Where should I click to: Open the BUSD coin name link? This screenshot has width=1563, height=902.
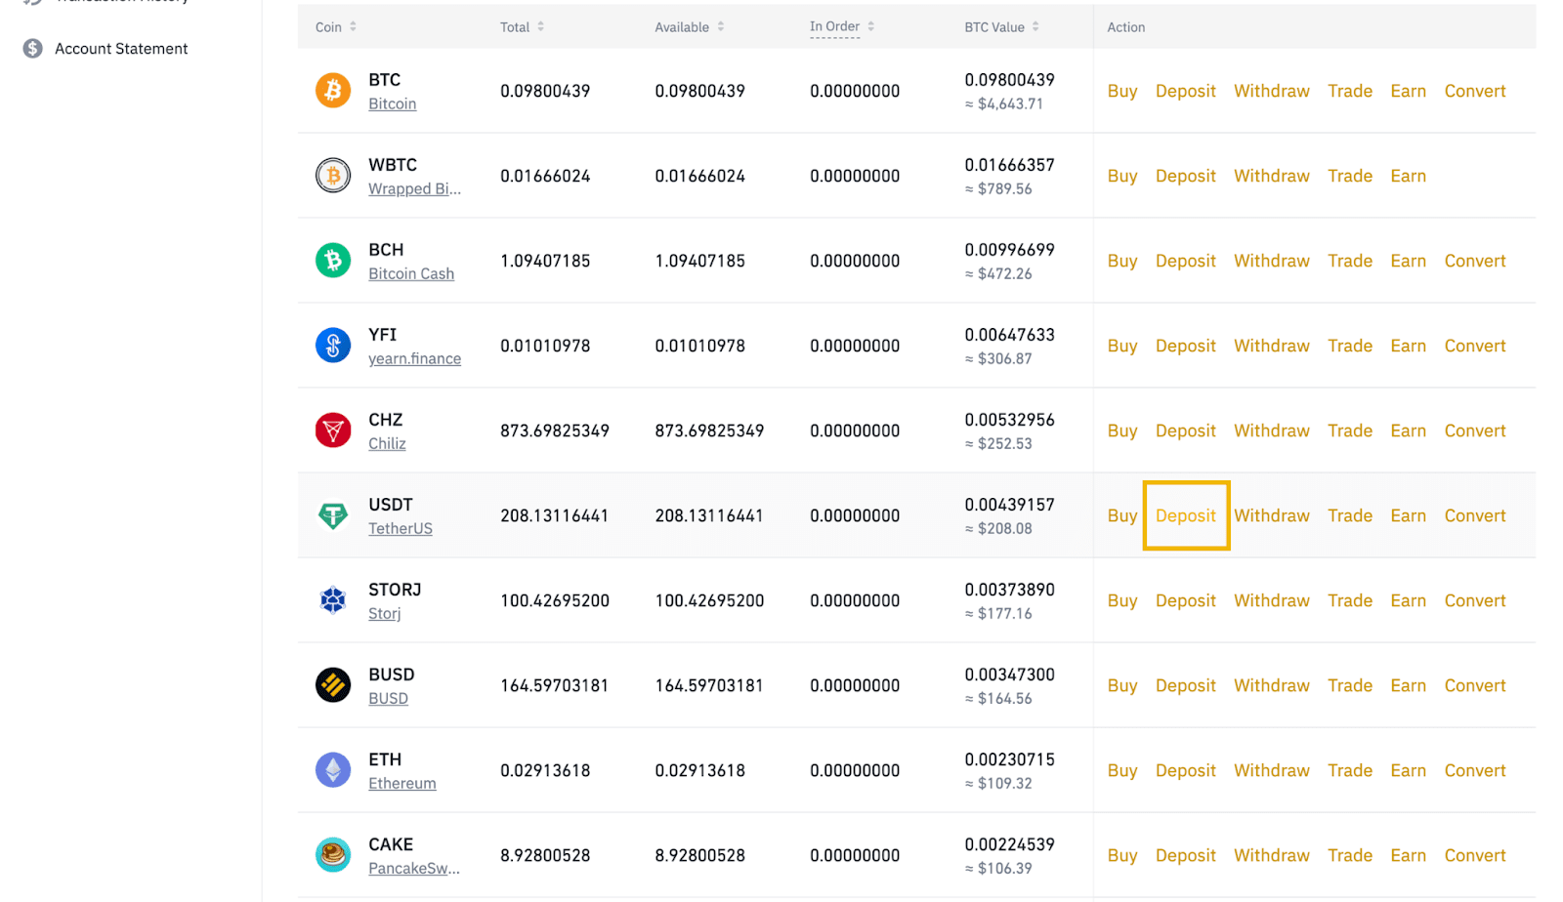click(388, 698)
